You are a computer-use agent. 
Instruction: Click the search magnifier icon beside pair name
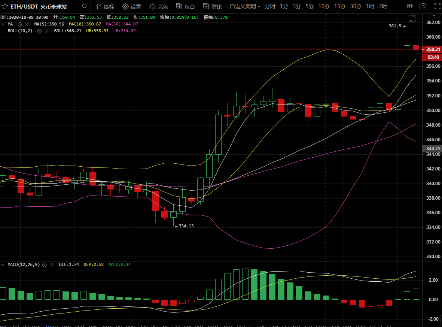click(x=85, y=6)
